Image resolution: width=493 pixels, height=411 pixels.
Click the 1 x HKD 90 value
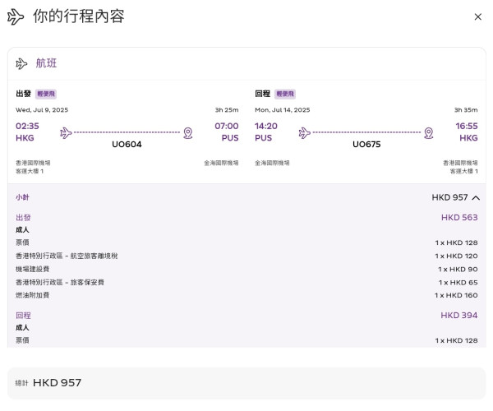(458, 269)
